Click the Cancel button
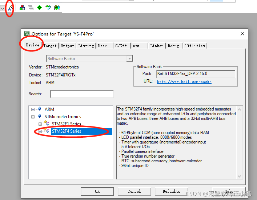Screen dimensions: 257x200 point(134,191)
